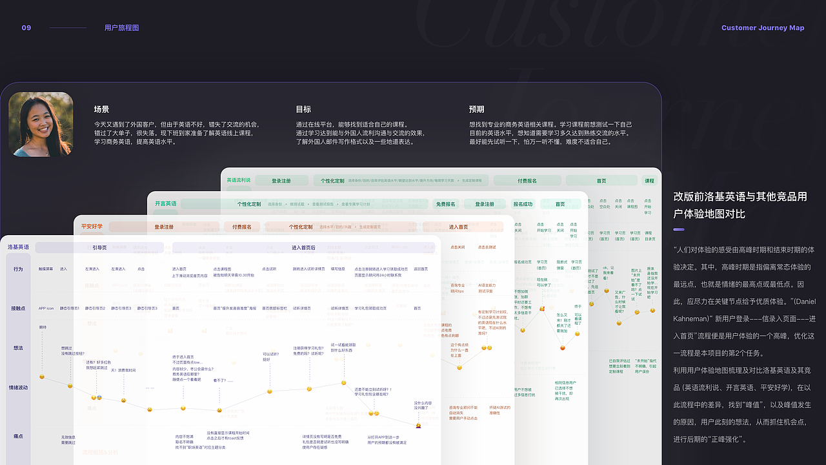Click the 痛点 row label
The height and width of the screenshot is (465, 826).
coord(17,437)
